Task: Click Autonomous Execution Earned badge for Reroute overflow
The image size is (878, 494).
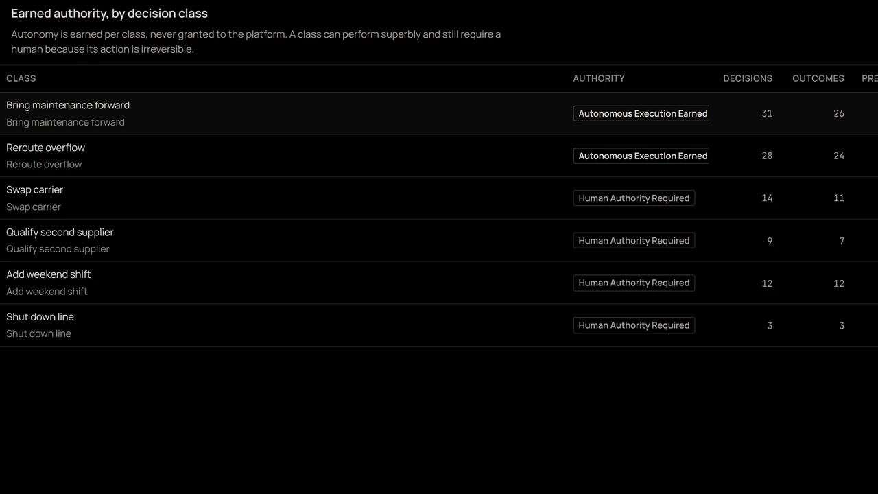Action: point(641,156)
